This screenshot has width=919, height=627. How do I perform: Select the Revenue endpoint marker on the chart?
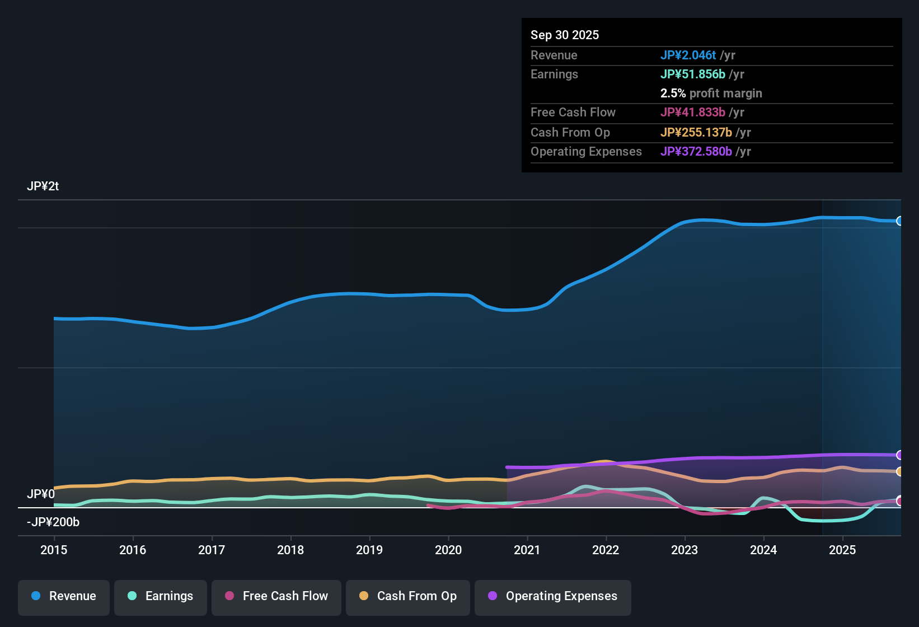(x=900, y=221)
